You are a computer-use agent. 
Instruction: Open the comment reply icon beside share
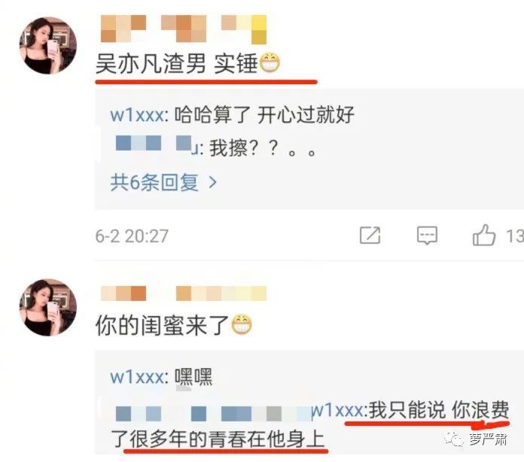point(427,236)
